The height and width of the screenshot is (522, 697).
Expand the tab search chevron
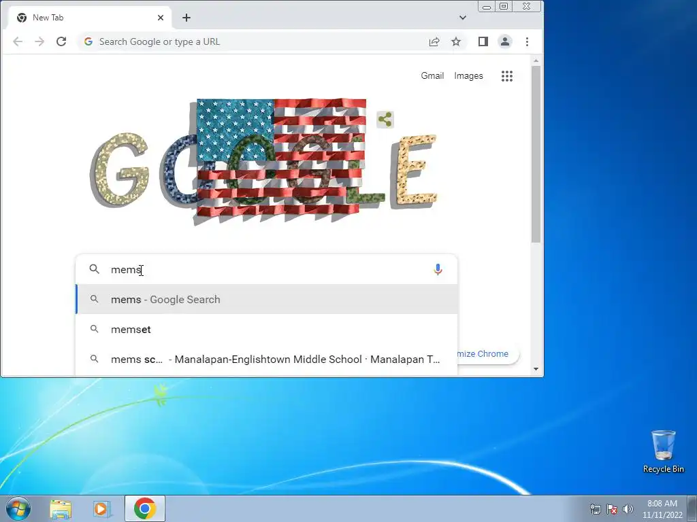pos(463,18)
